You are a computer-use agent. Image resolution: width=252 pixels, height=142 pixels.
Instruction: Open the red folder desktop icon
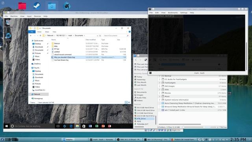click(x=22, y=6)
